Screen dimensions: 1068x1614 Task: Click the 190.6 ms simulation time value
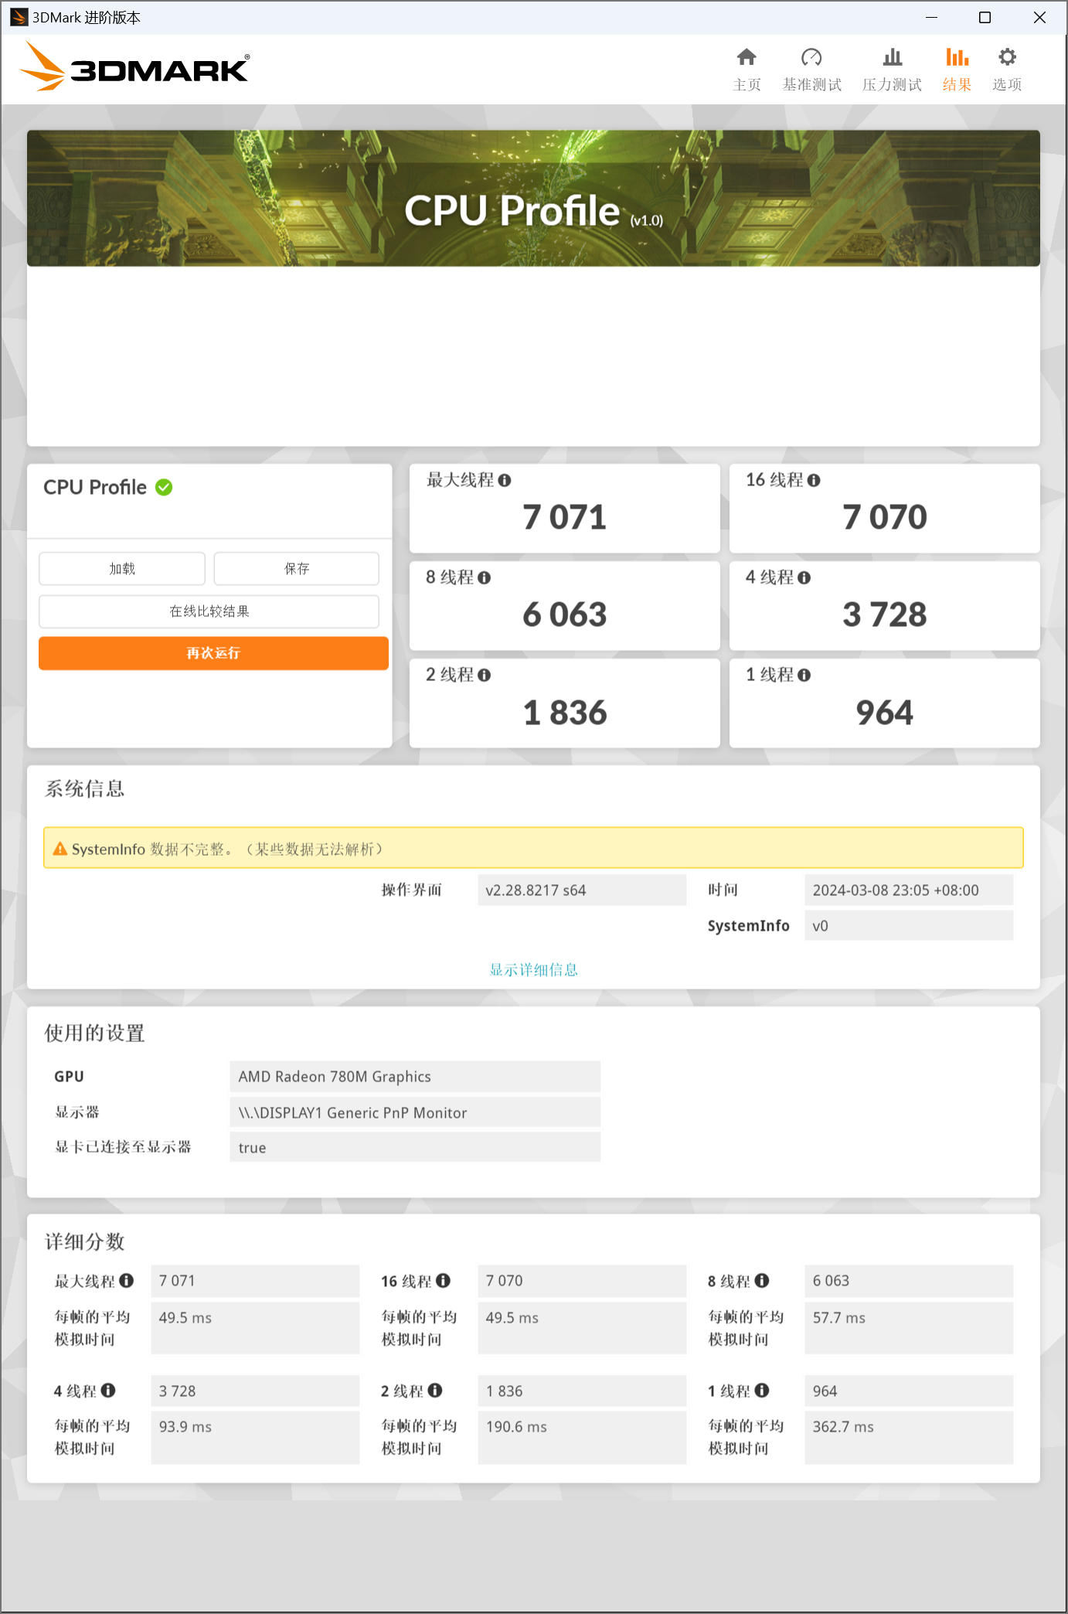tap(582, 1437)
